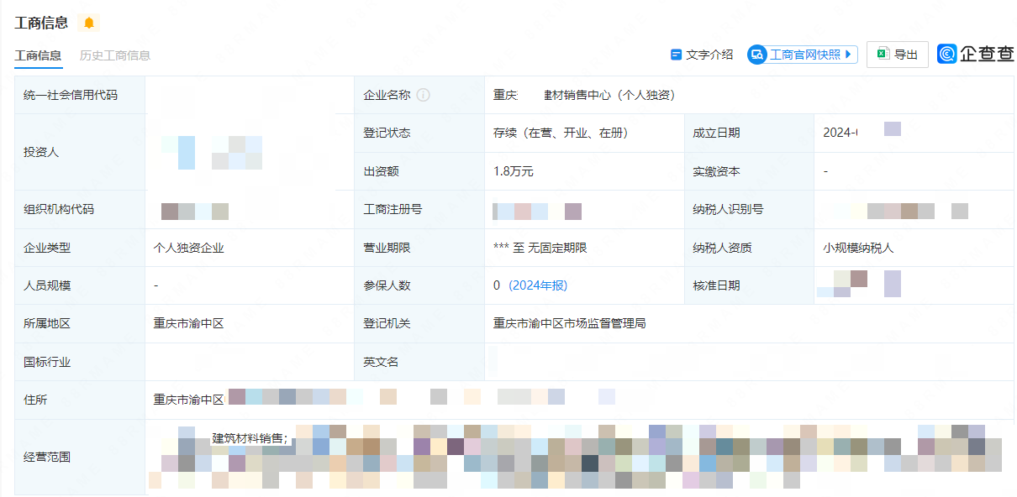The width and height of the screenshot is (1017, 497).
Task: Click the 实缴资本 label
Action: click(x=716, y=171)
